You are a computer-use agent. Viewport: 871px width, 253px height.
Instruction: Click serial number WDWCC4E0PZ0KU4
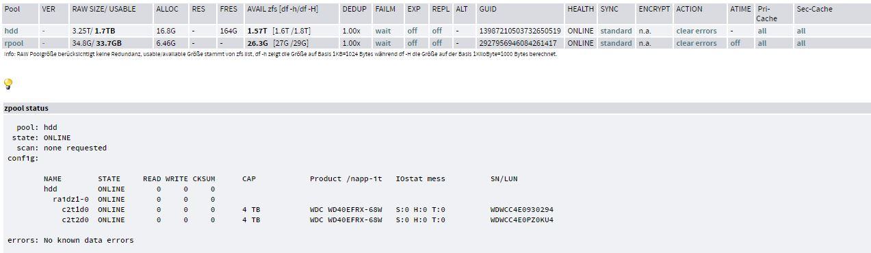coord(522,220)
